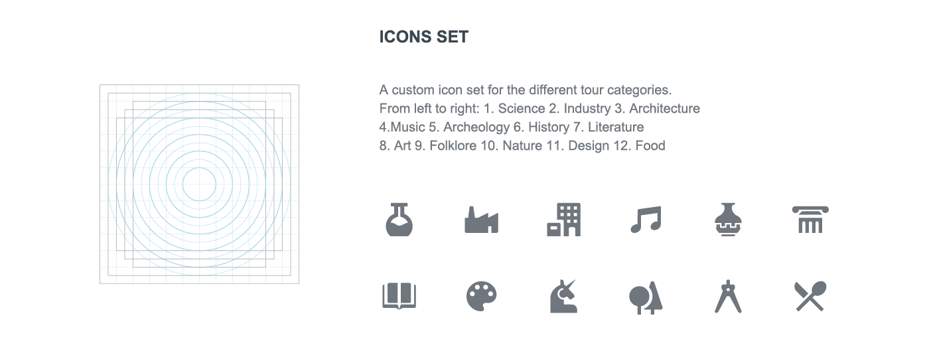Click the Music note icon
The height and width of the screenshot is (363, 929).
coord(646,219)
